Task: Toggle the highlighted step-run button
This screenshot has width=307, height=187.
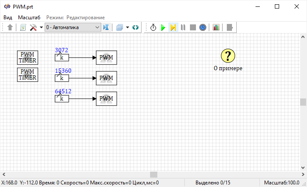Action: tap(173, 27)
